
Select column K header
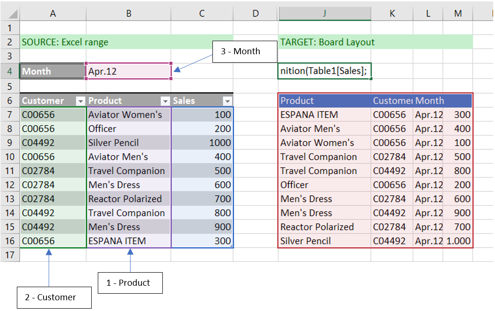coord(392,14)
